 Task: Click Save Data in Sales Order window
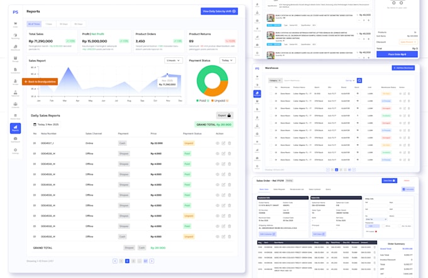(389, 181)
